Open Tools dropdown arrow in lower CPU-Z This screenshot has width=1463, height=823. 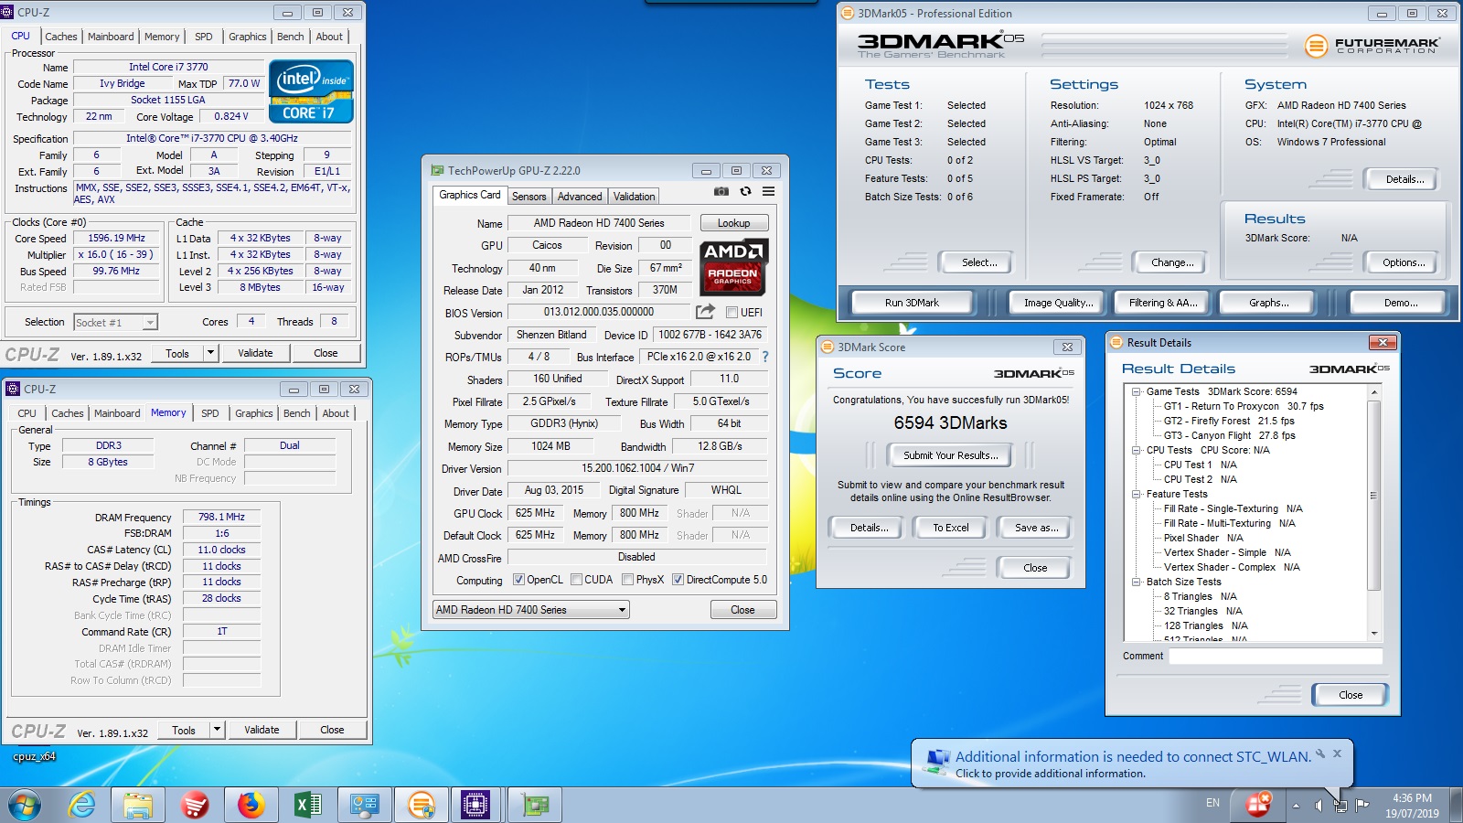217,730
